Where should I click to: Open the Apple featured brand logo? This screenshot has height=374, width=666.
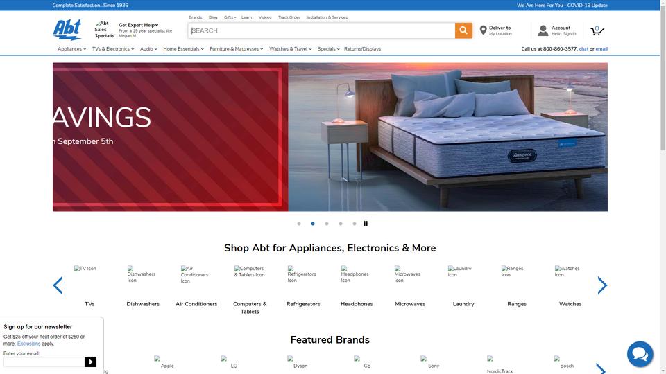(x=164, y=362)
